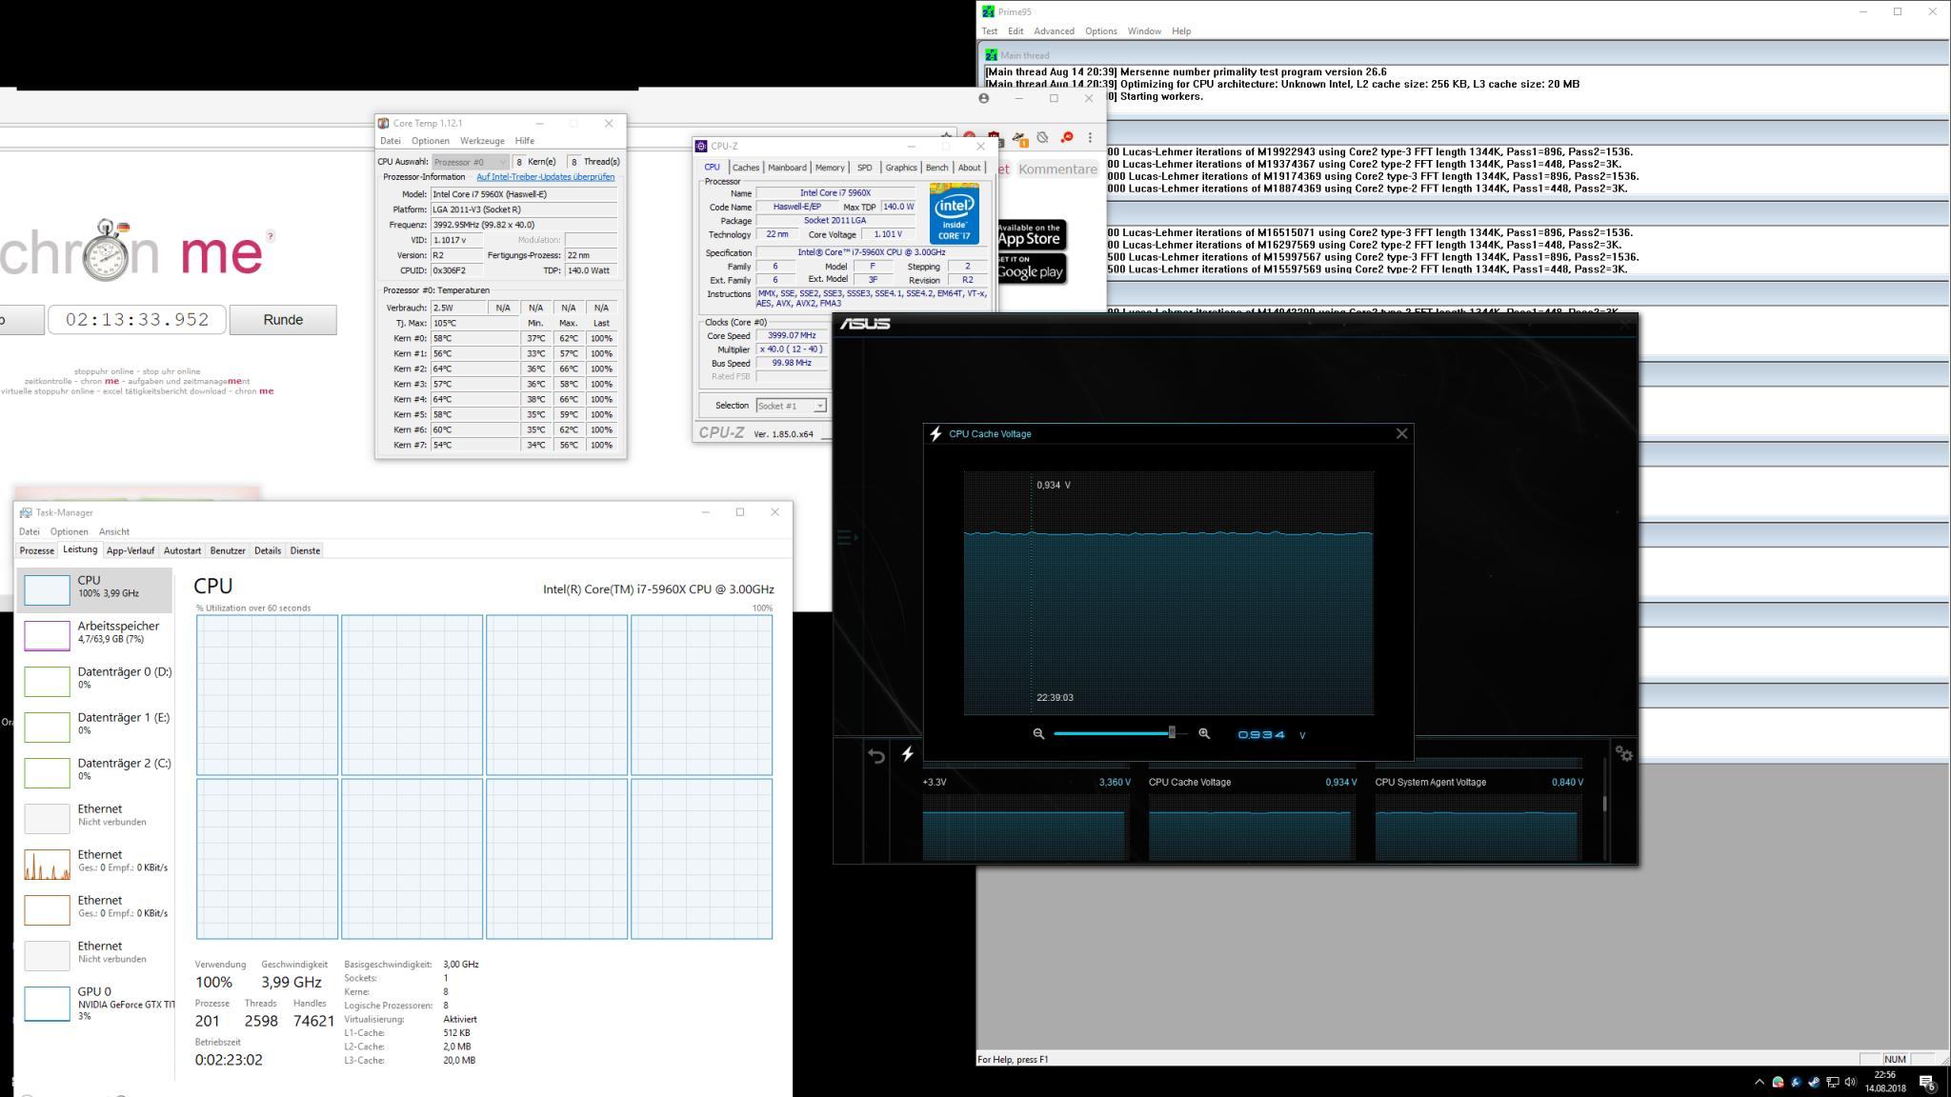Open the Werkzeuge menu in Core Temp
The height and width of the screenshot is (1097, 1951).
coord(482,141)
